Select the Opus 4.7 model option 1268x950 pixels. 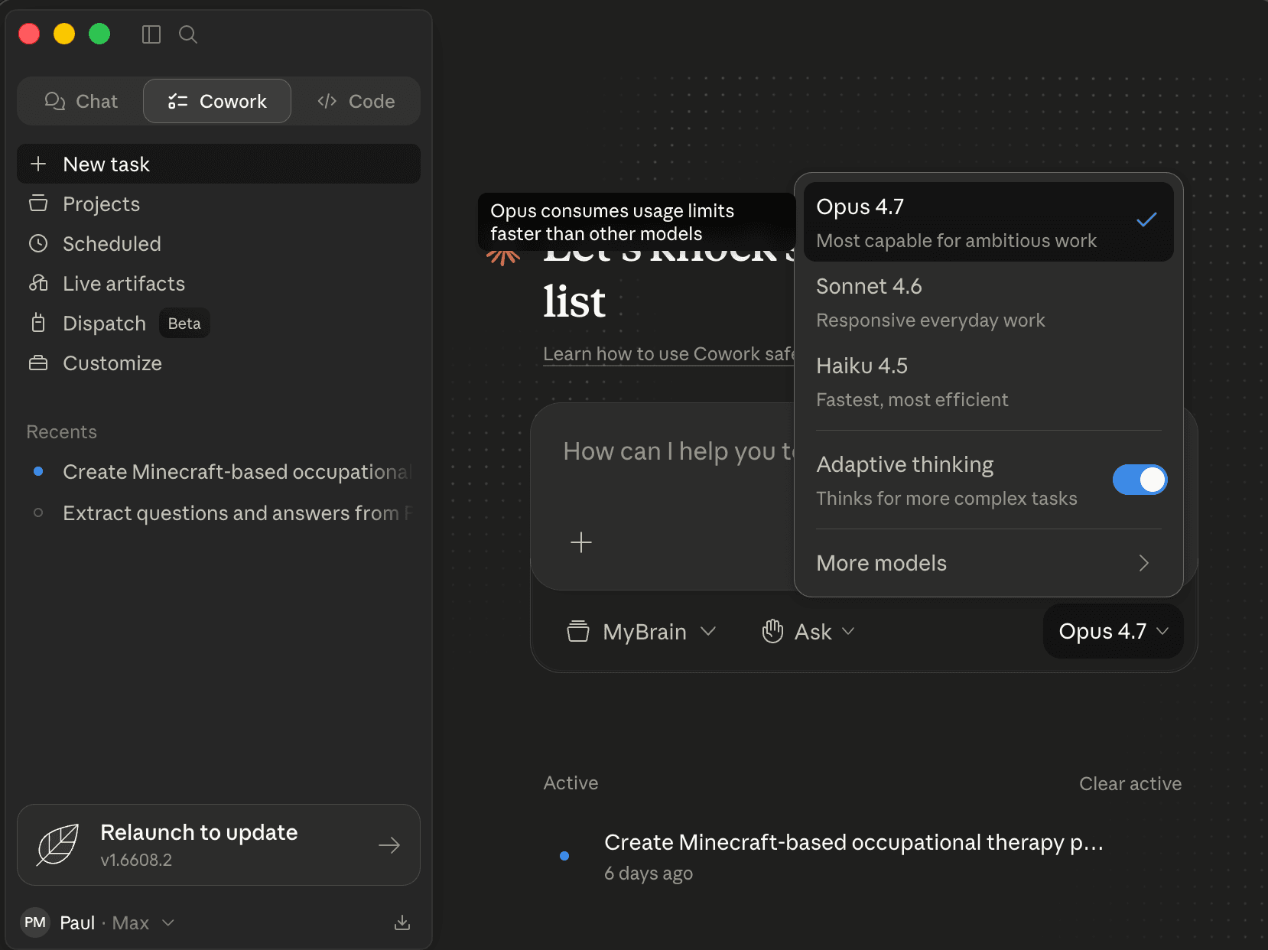point(989,222)
